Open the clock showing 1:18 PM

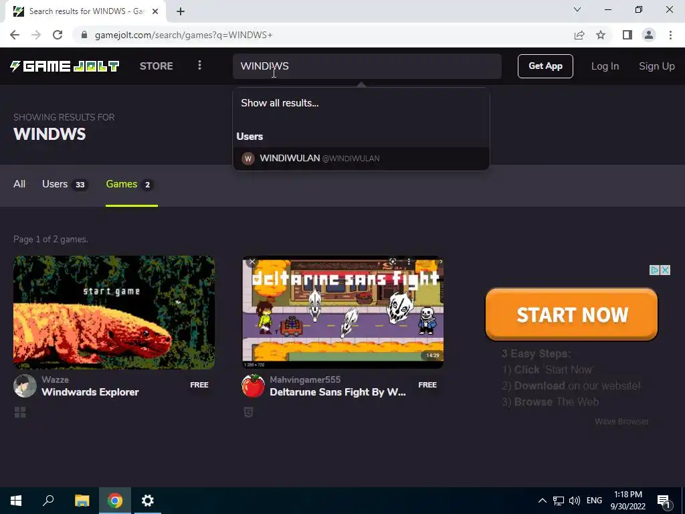pos(627,501)
